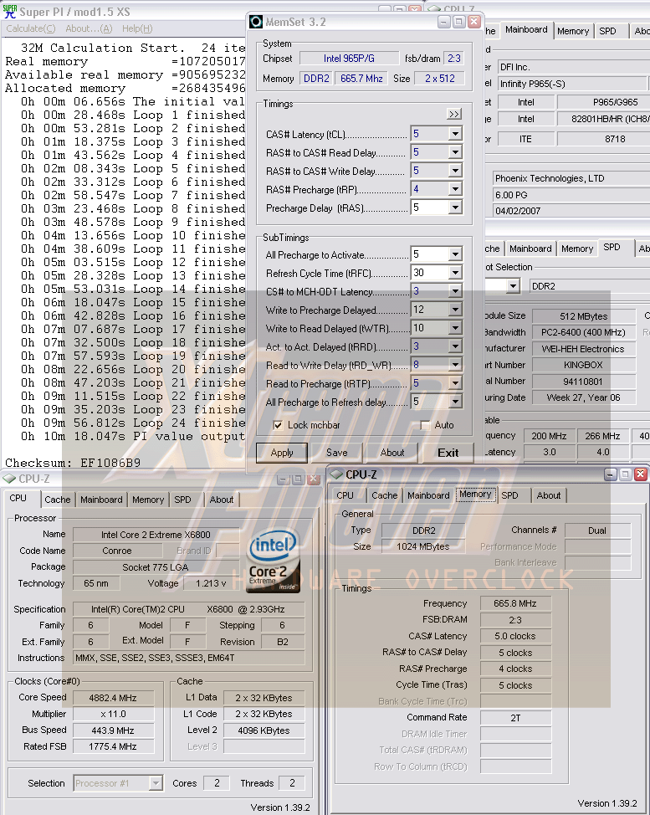Screen dimensions: 650x815
Task: Expand MemSet timings with the >> button
Action: pyautogui.click(x=454, y=114)
